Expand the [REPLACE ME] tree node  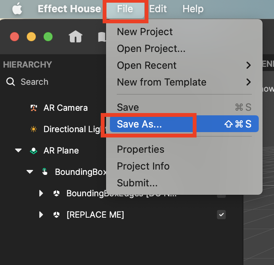click(x=41, y=215)
